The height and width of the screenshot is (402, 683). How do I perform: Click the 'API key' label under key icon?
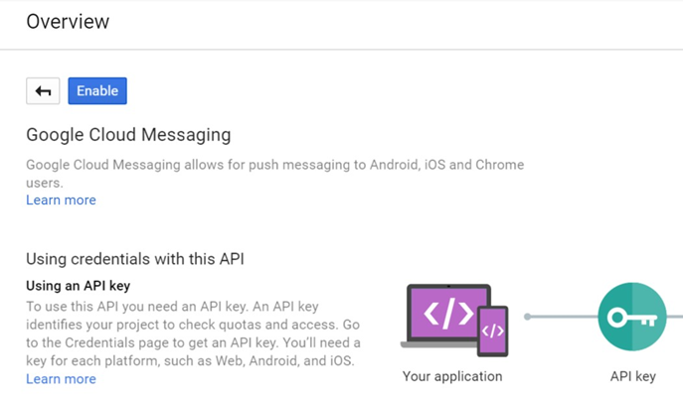632,376
